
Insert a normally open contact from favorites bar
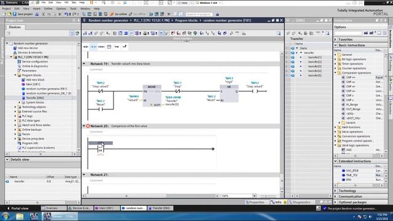tap(86, 47)
